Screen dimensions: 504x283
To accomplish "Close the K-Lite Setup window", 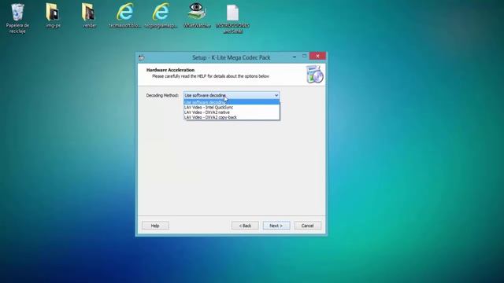I will coord(317,56).
